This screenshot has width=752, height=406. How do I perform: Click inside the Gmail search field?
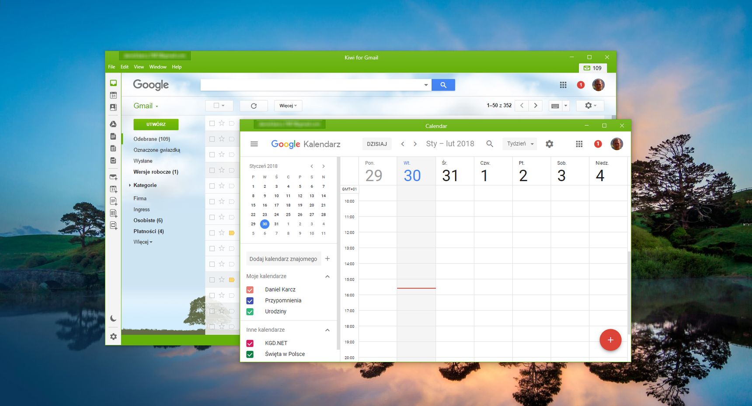[311, 85]
